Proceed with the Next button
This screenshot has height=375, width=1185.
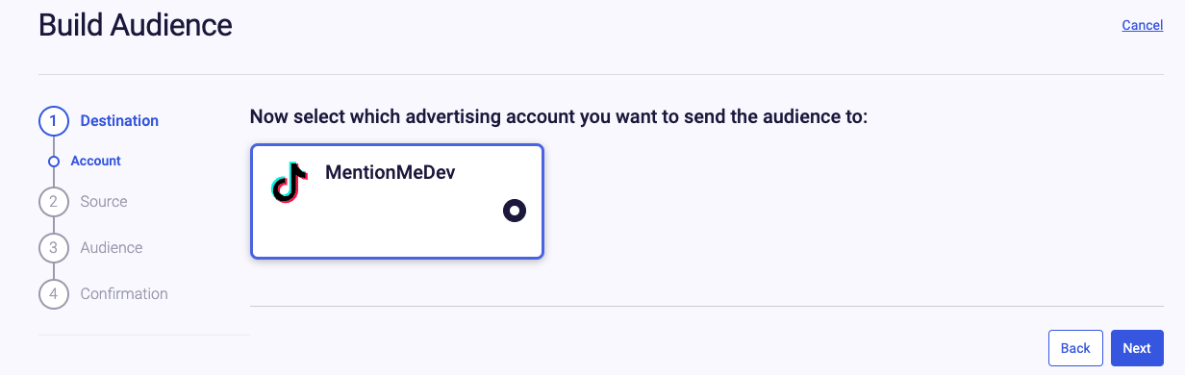tap(1137, 348)
